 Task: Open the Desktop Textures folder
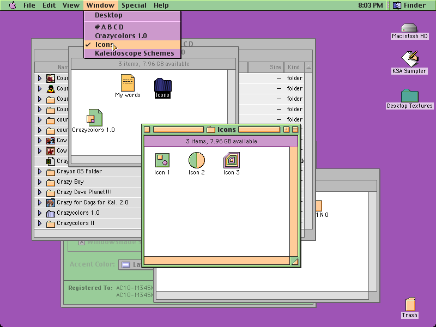(x=410, y=96)
